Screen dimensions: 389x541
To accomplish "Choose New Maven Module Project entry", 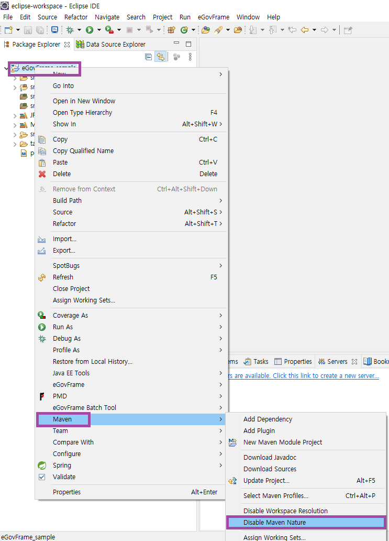I will pyautogui.click(x=306, y=442).
